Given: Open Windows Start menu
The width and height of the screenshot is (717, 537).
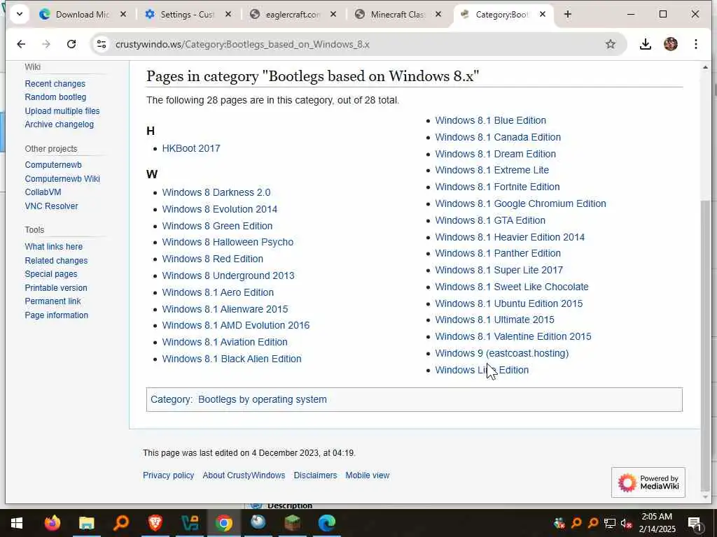Looking at the screenshot, I should click(17, 523).
